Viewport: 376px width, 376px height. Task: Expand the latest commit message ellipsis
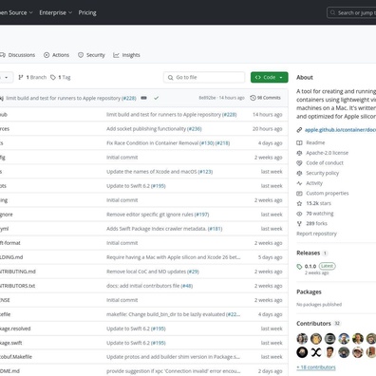pyautogui.click(x=143, y=98)
